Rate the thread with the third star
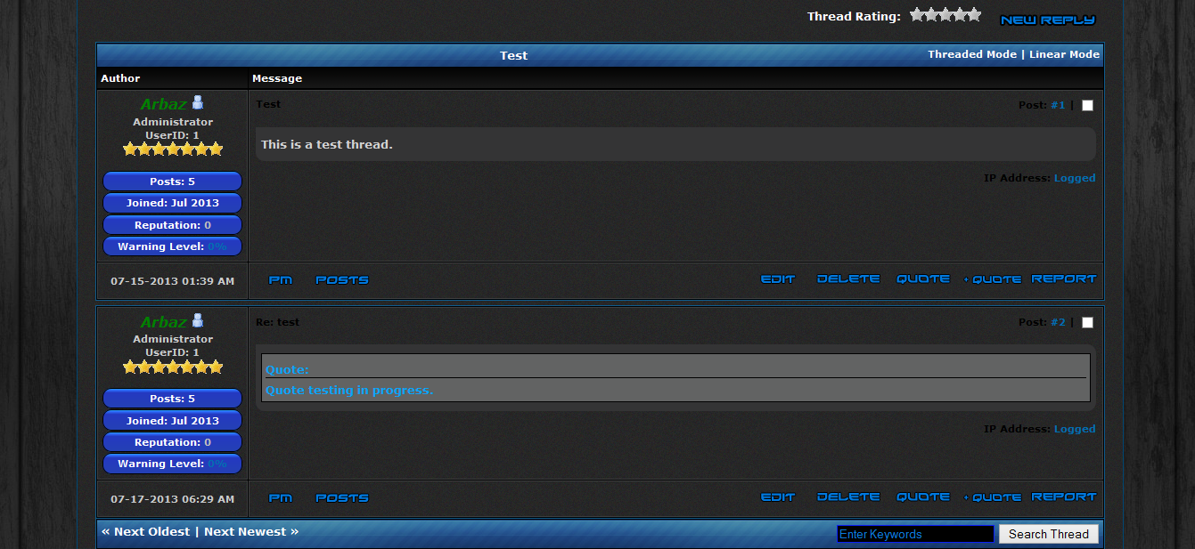 coord(945,15)
